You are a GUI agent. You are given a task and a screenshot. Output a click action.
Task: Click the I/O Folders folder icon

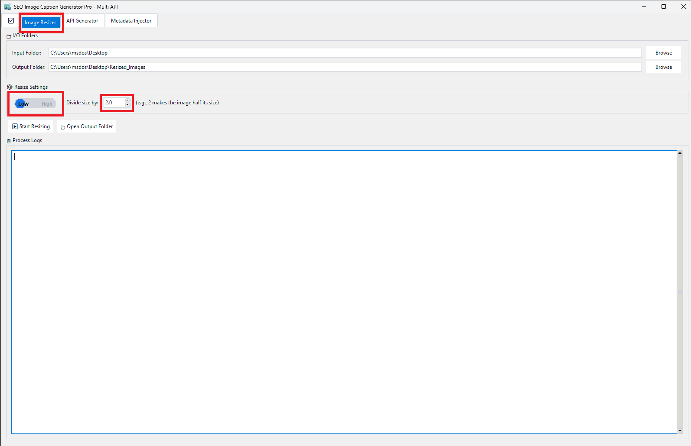(x=9, y=36)
